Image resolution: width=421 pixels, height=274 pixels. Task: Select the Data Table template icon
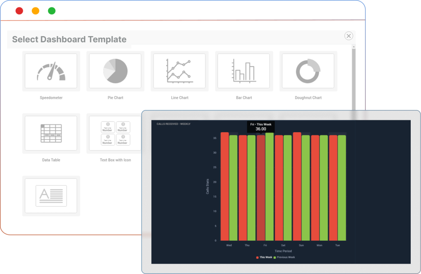click(51, 134)
